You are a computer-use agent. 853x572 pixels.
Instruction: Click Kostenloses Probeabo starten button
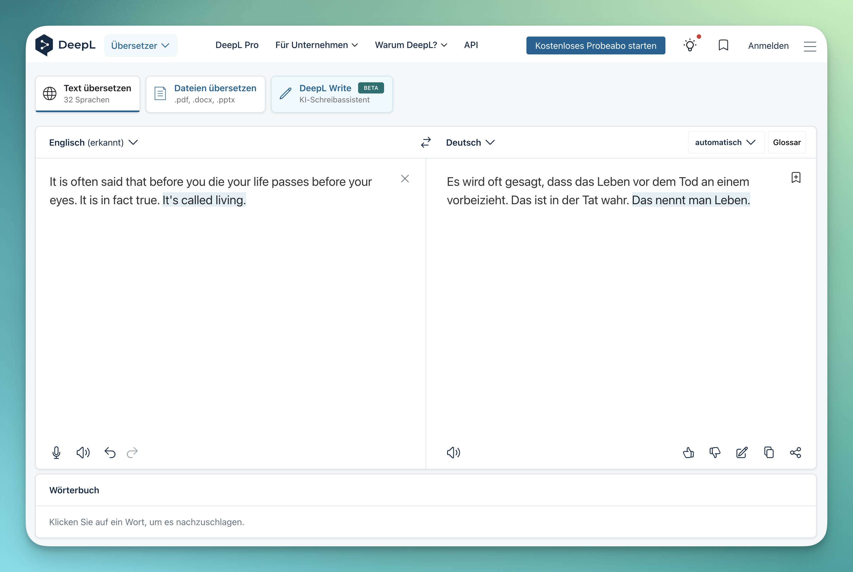tap(595, 45)
